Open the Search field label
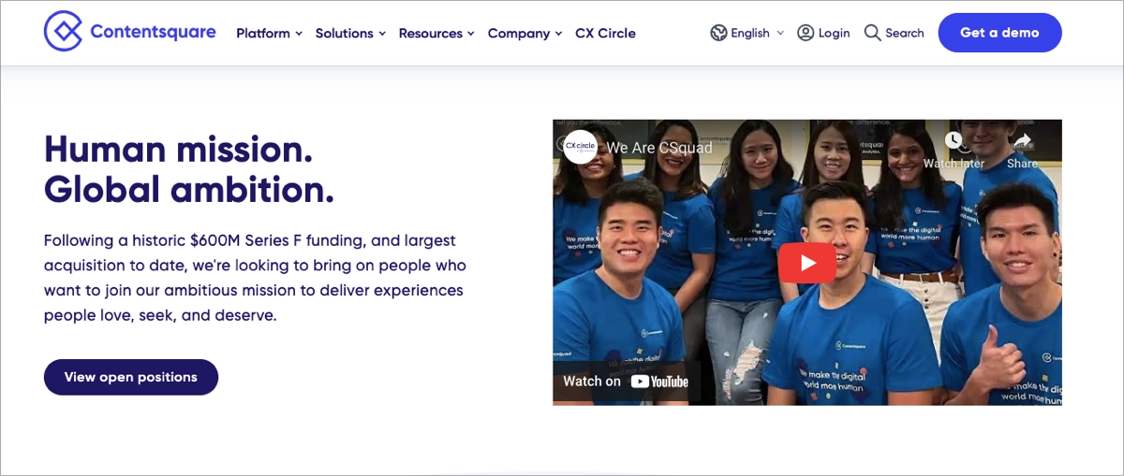The image size is (1124, 476). [905, 33]
